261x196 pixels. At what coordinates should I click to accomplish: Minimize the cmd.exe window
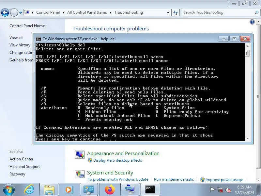(223, 39)
